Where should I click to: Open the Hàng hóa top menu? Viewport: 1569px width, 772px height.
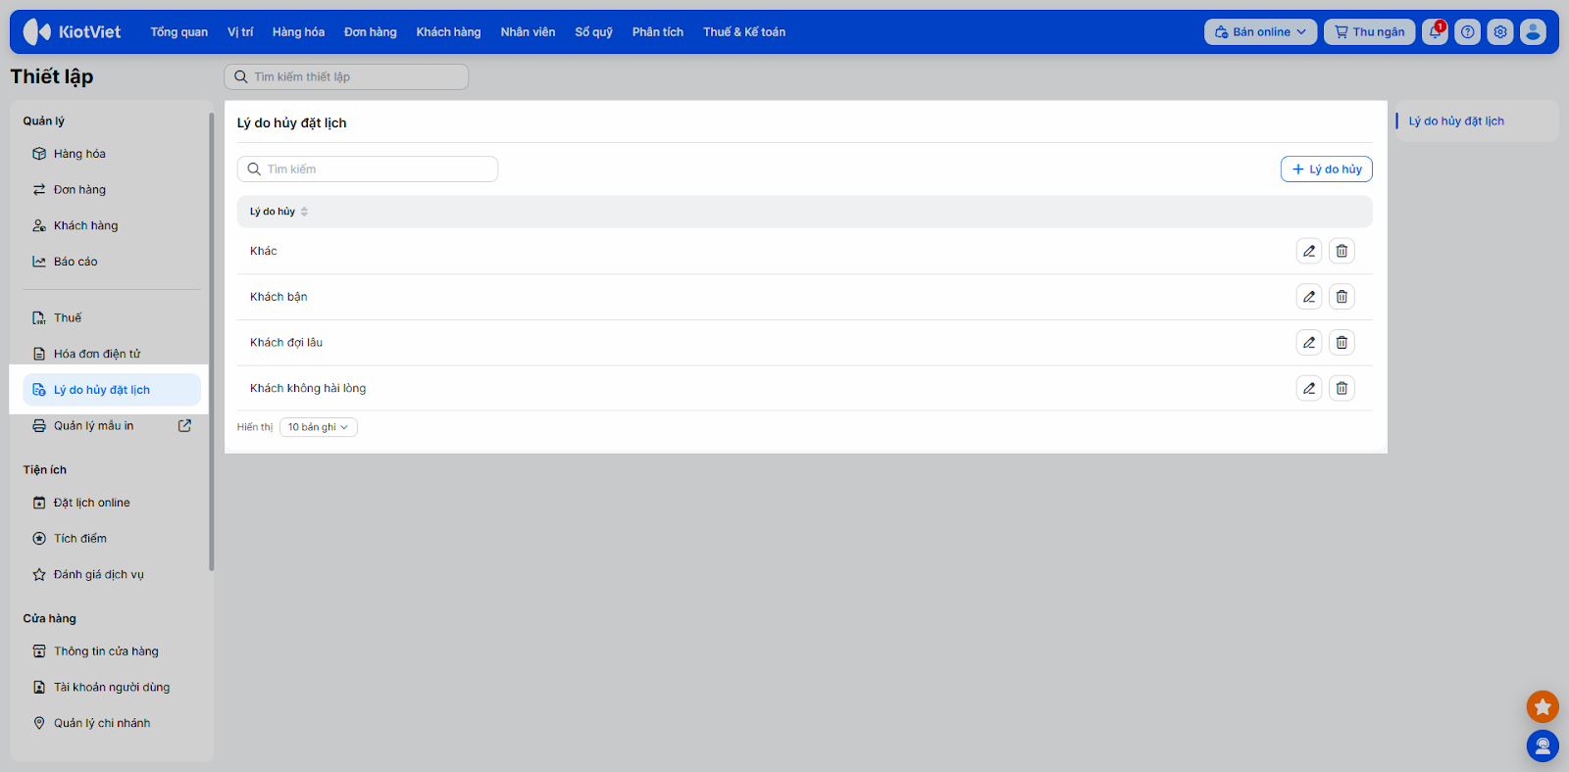pyautogui.click(x=298, y=32)
